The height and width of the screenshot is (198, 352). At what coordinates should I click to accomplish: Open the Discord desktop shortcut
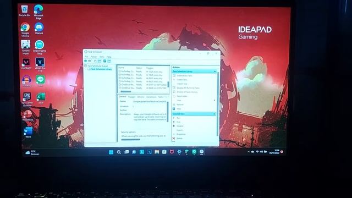(x=39, y=29)
